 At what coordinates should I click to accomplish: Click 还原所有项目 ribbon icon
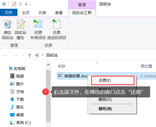click(x=38, y=30)
